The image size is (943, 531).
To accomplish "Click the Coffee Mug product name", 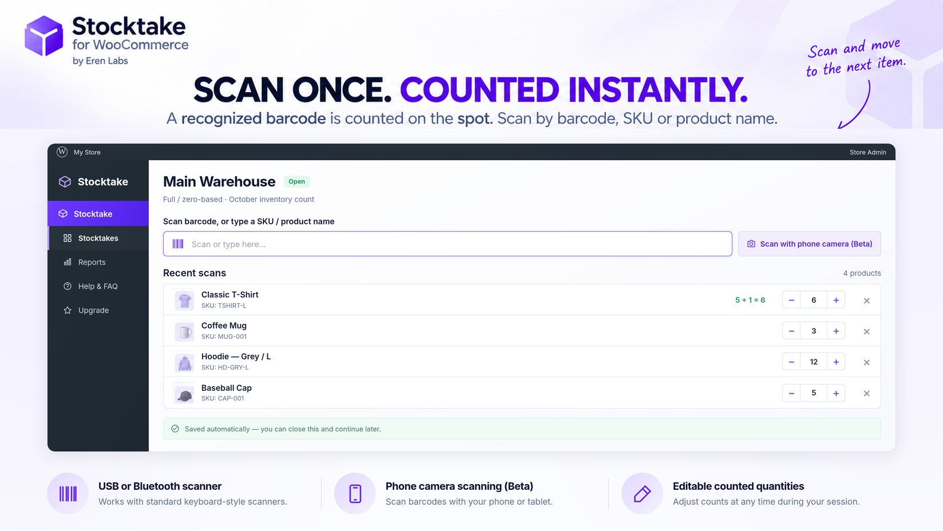I will [x=224, y=326].
